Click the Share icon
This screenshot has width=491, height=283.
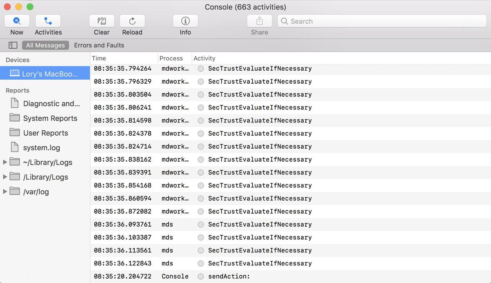[259, 21]
